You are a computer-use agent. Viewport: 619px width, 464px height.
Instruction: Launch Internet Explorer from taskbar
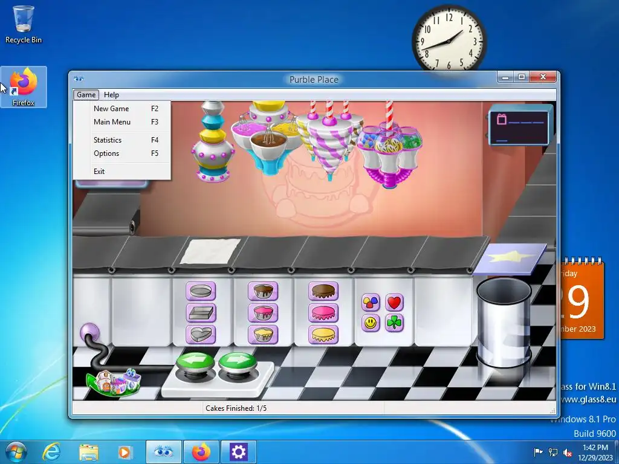(52, 452)
